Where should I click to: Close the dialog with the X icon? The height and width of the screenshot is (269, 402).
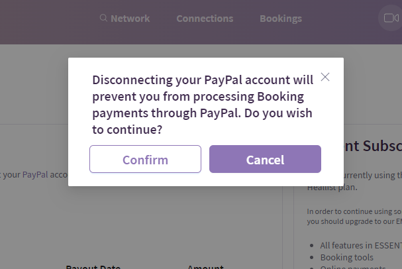[x=325, y=77]
